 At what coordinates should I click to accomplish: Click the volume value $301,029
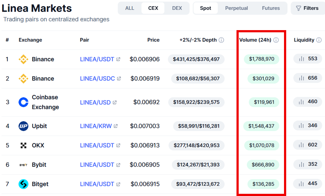[x=263, y=79]
